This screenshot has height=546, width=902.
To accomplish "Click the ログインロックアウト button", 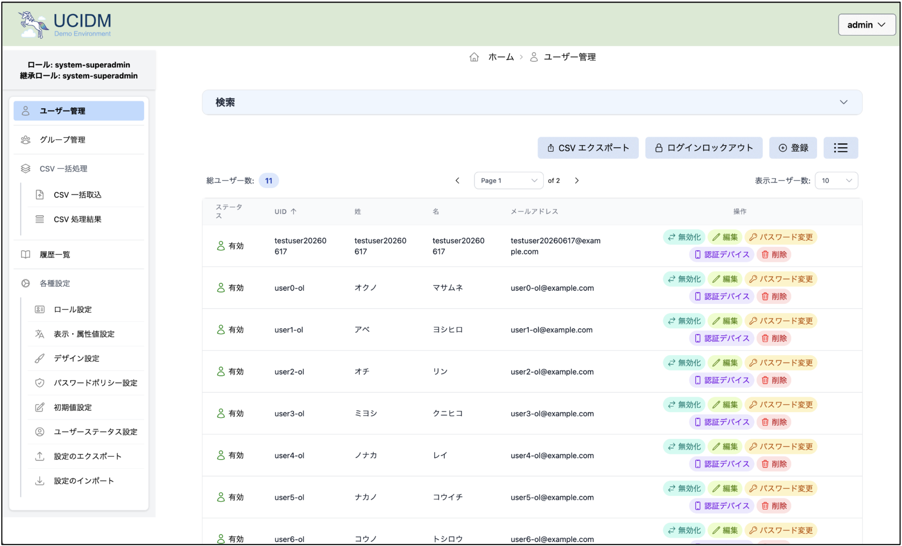I will [703, 148].
